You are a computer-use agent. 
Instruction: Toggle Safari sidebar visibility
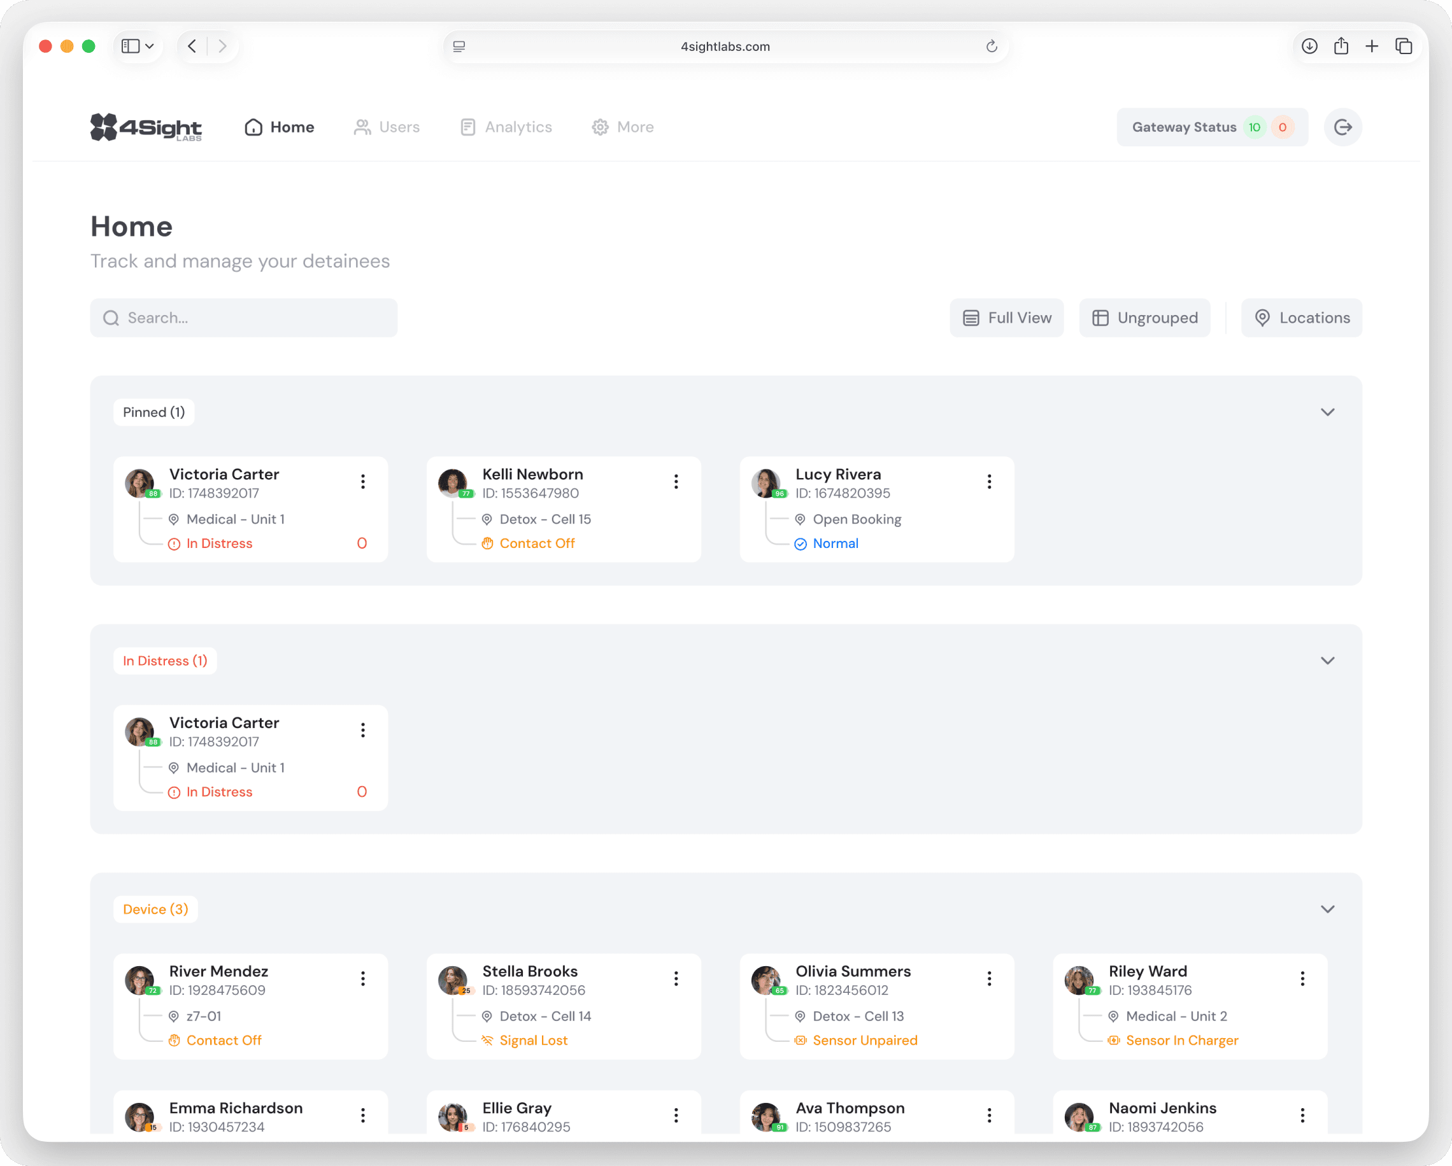pyautogui.click(x=131, y=46)
